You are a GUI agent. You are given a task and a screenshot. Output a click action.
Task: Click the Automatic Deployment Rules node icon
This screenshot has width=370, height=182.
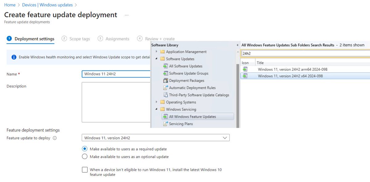click(x=165, y=88)
